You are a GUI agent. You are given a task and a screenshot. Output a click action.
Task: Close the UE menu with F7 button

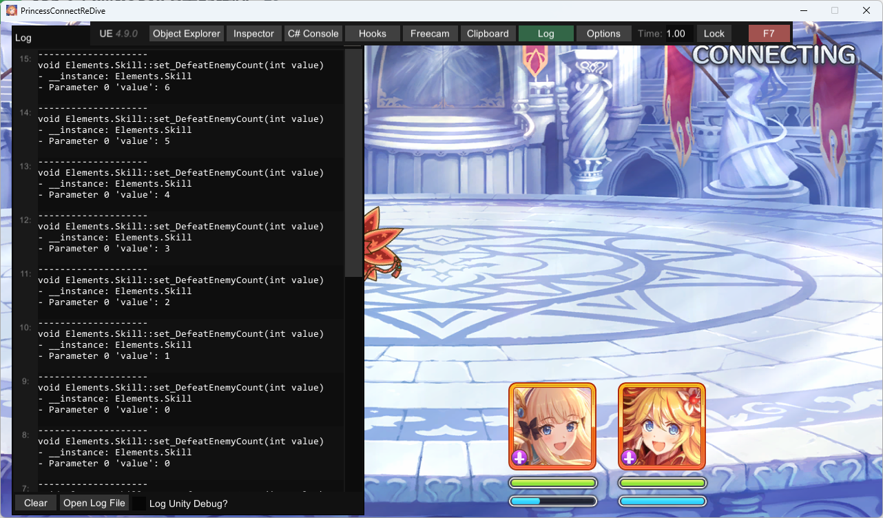(x=769, y=34)
